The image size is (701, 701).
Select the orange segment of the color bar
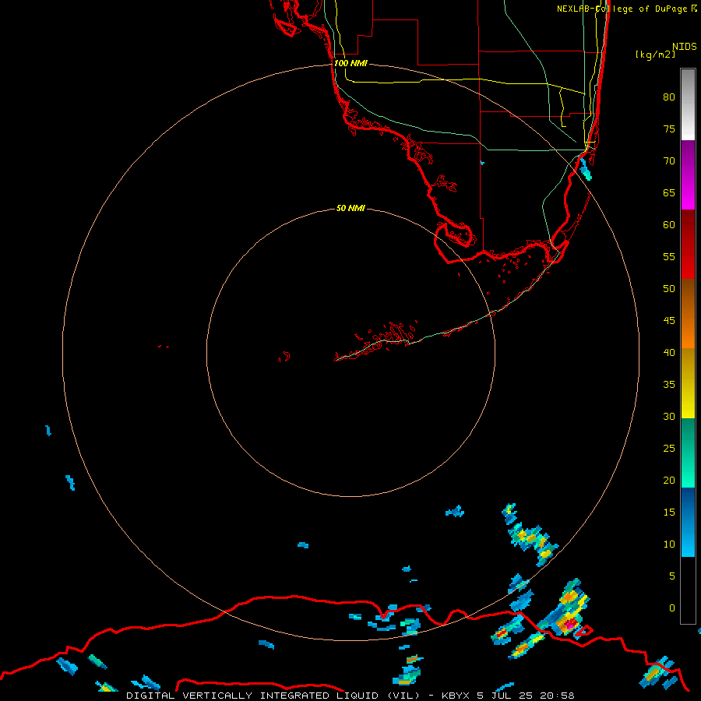[688, 313]
